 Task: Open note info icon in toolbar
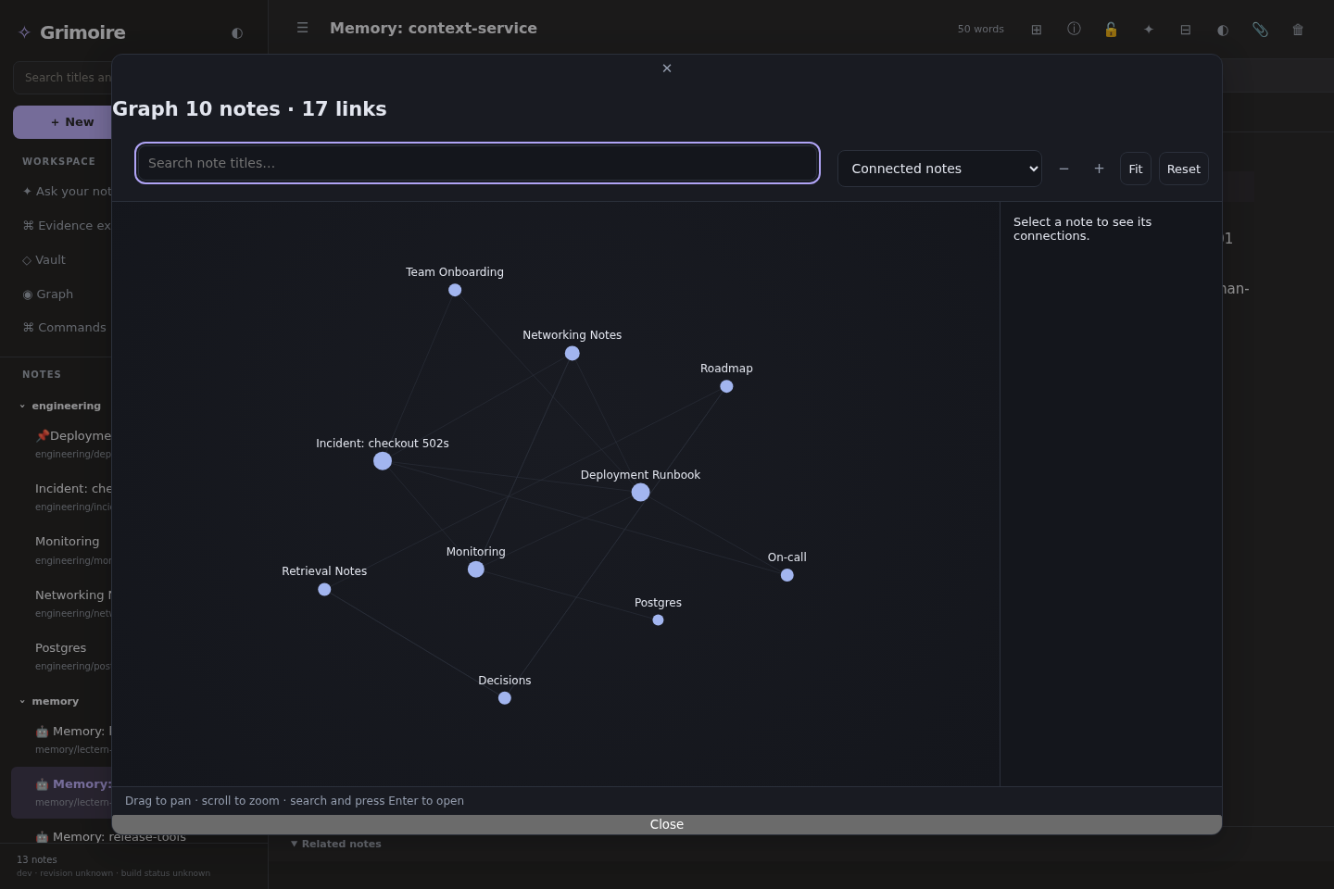[x=1074, y=30]
